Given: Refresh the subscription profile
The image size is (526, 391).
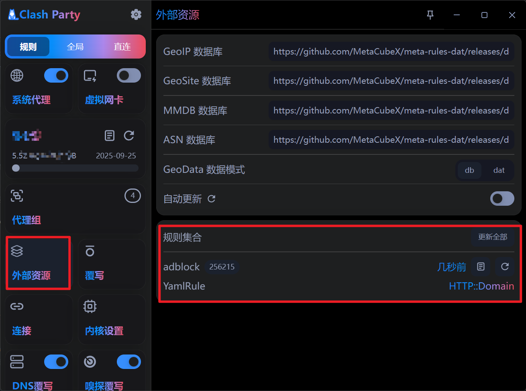Looking at the screenshot, I should coord(129,136).
